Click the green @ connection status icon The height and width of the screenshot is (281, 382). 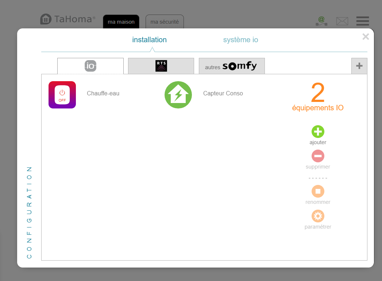tap(321, 21)
